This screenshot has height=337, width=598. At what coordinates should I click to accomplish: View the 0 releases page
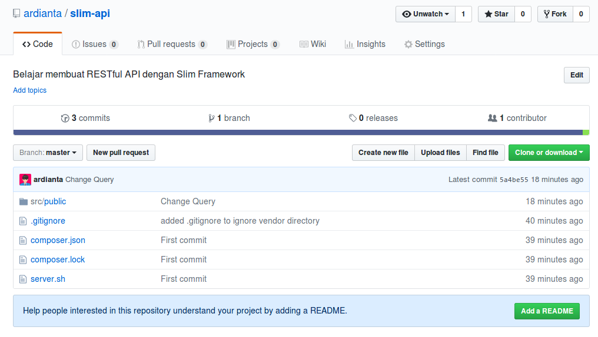pyautogui.click(x=373, y=118)
